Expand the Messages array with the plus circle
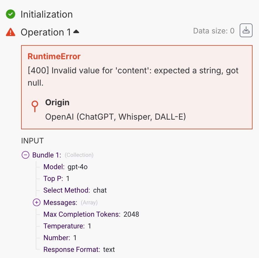Screen dimensions: 259x258 [x=37, y=203]
